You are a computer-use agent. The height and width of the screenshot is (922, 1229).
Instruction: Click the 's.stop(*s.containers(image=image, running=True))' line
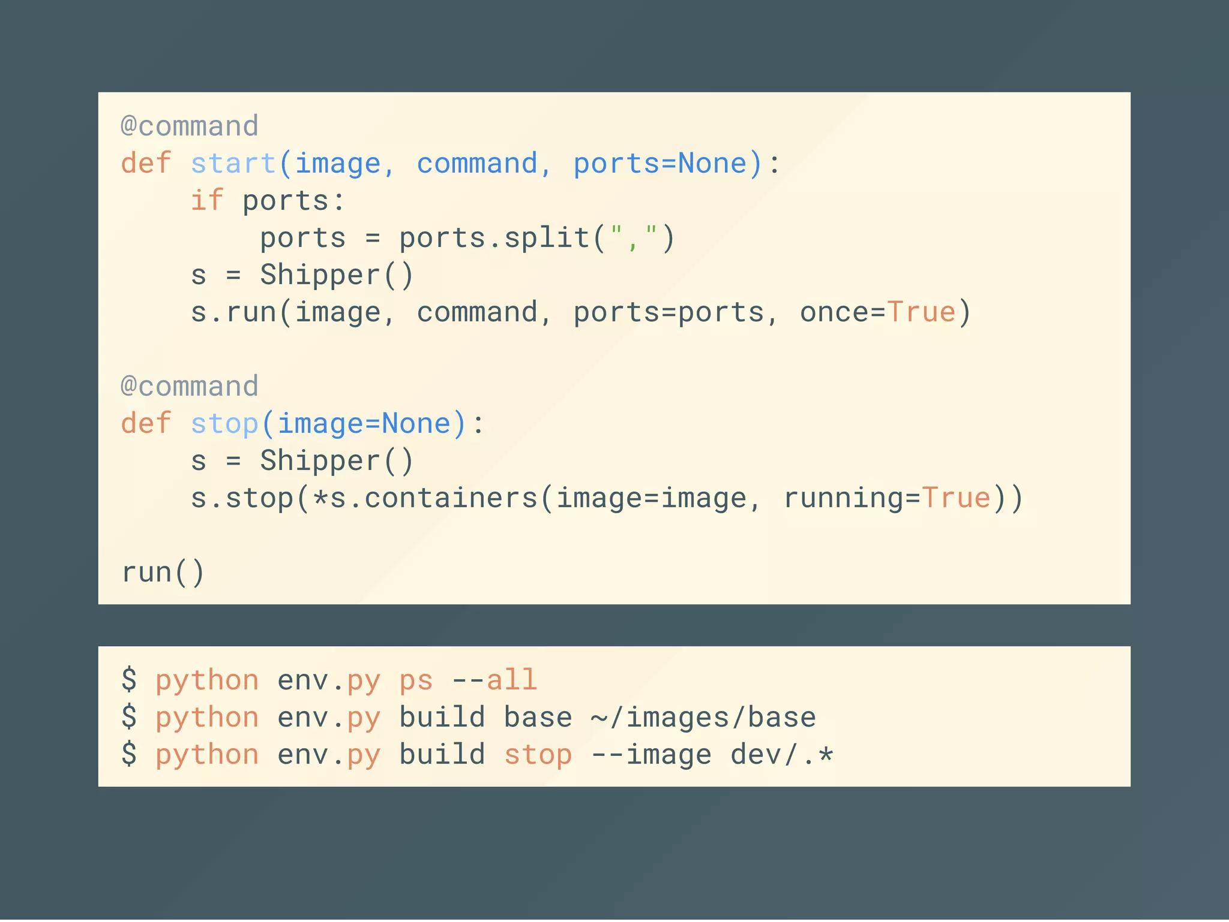pyautogui.click(x=607, y=498)
